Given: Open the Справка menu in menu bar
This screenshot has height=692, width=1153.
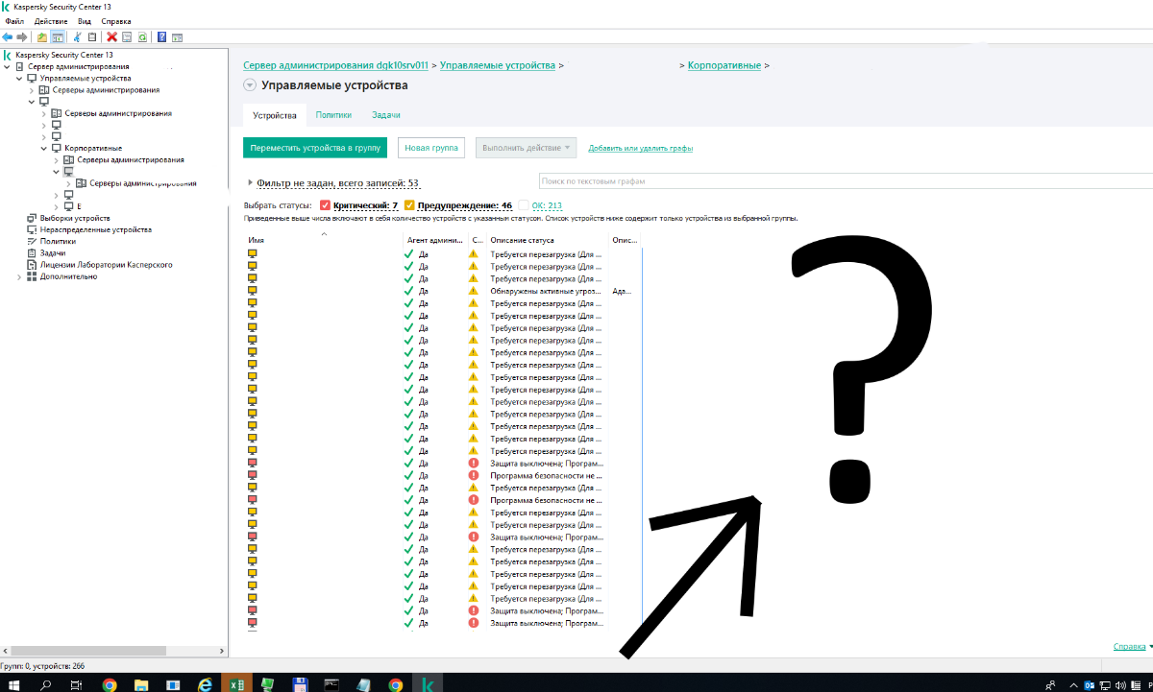Looking at the screenshot, I should 116,21.
